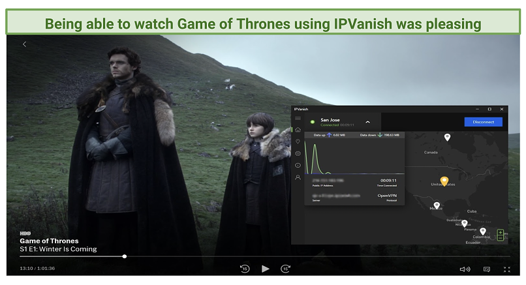Click the S1 E1: Winter Is Coming subtitle
Screen dimensions: 526x285
click(x=58, y=249)
